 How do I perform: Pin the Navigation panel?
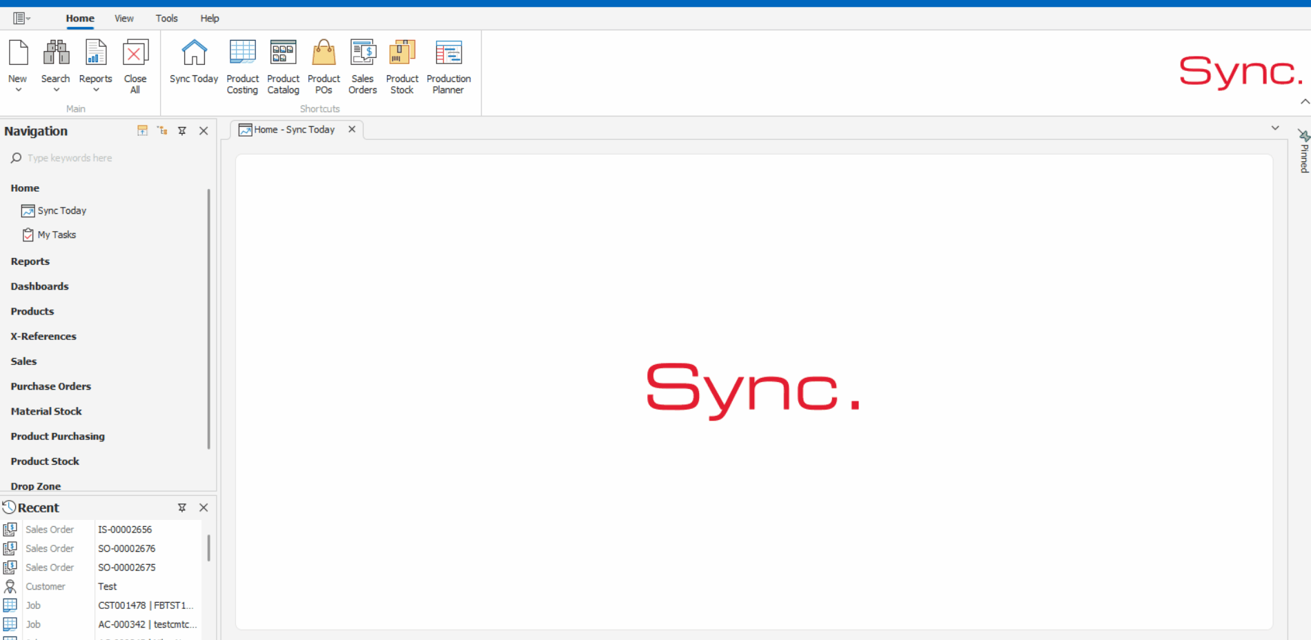click(x=182, y=131)
